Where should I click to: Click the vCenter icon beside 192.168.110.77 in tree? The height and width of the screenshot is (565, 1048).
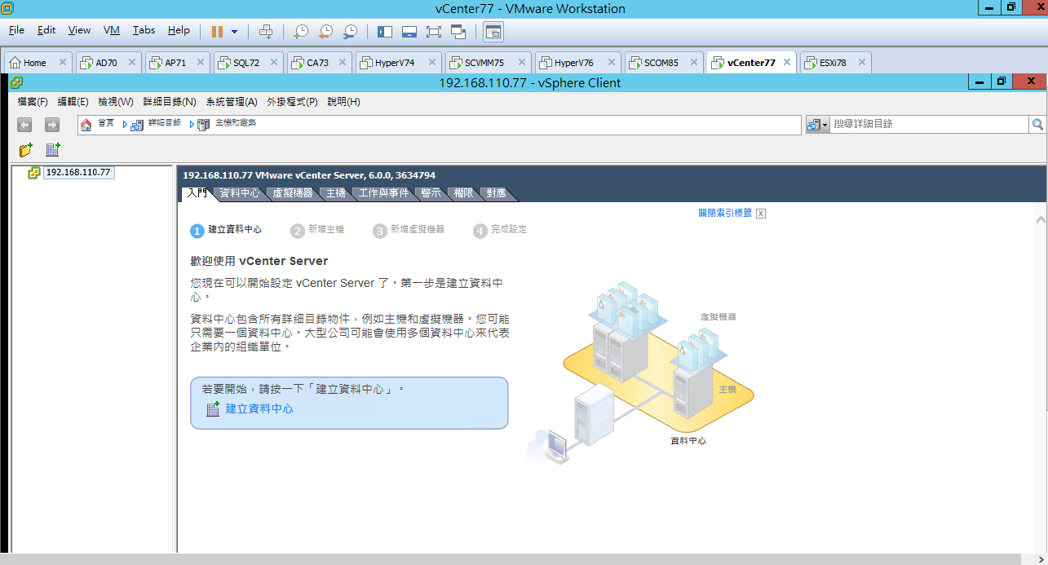34,173
